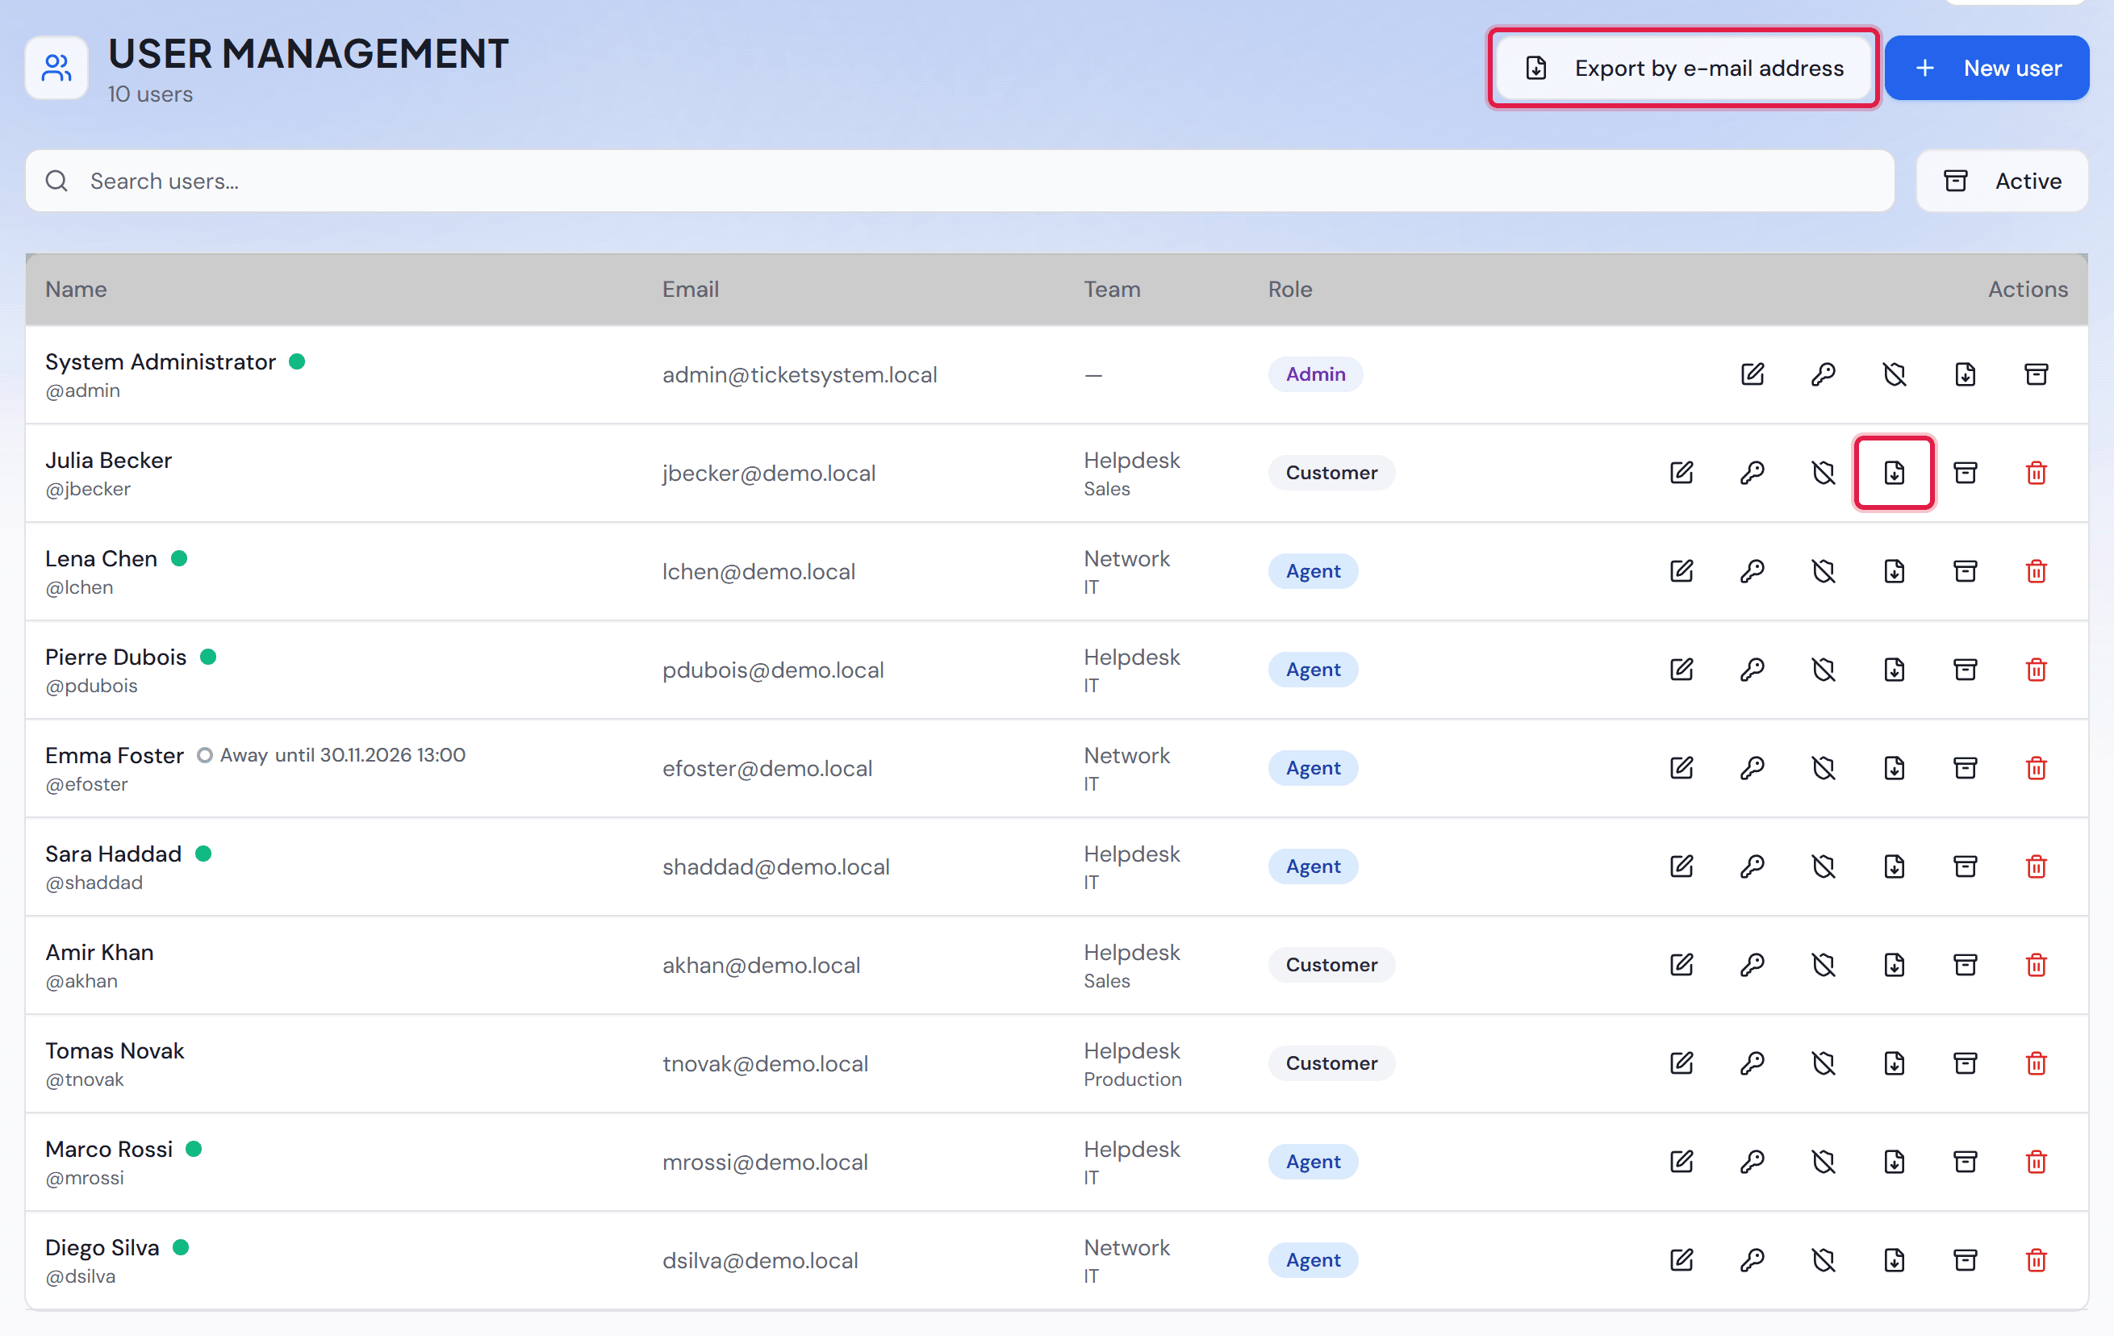Click Emma Foster's away status text
This screenshot has width=2114, height=1336.
click(342, 755)
